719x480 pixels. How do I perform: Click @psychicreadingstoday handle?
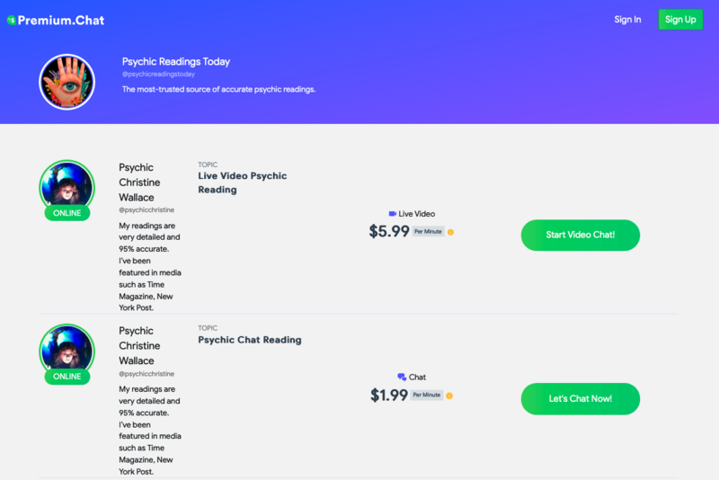[158, 75]
